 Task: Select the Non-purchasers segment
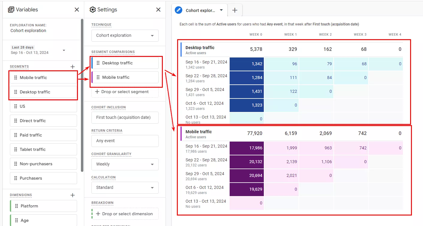click(43, 164)
